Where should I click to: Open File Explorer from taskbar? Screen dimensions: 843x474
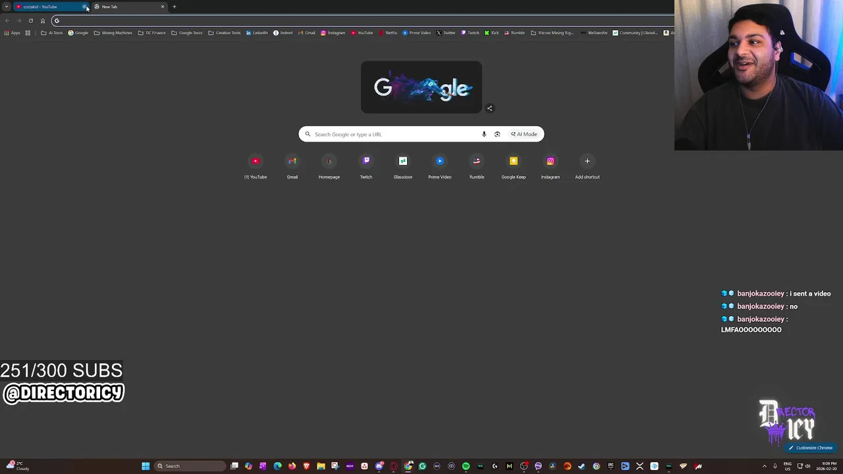321,466
